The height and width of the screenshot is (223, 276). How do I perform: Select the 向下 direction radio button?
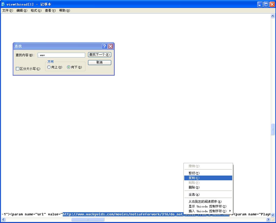[69, 67]
